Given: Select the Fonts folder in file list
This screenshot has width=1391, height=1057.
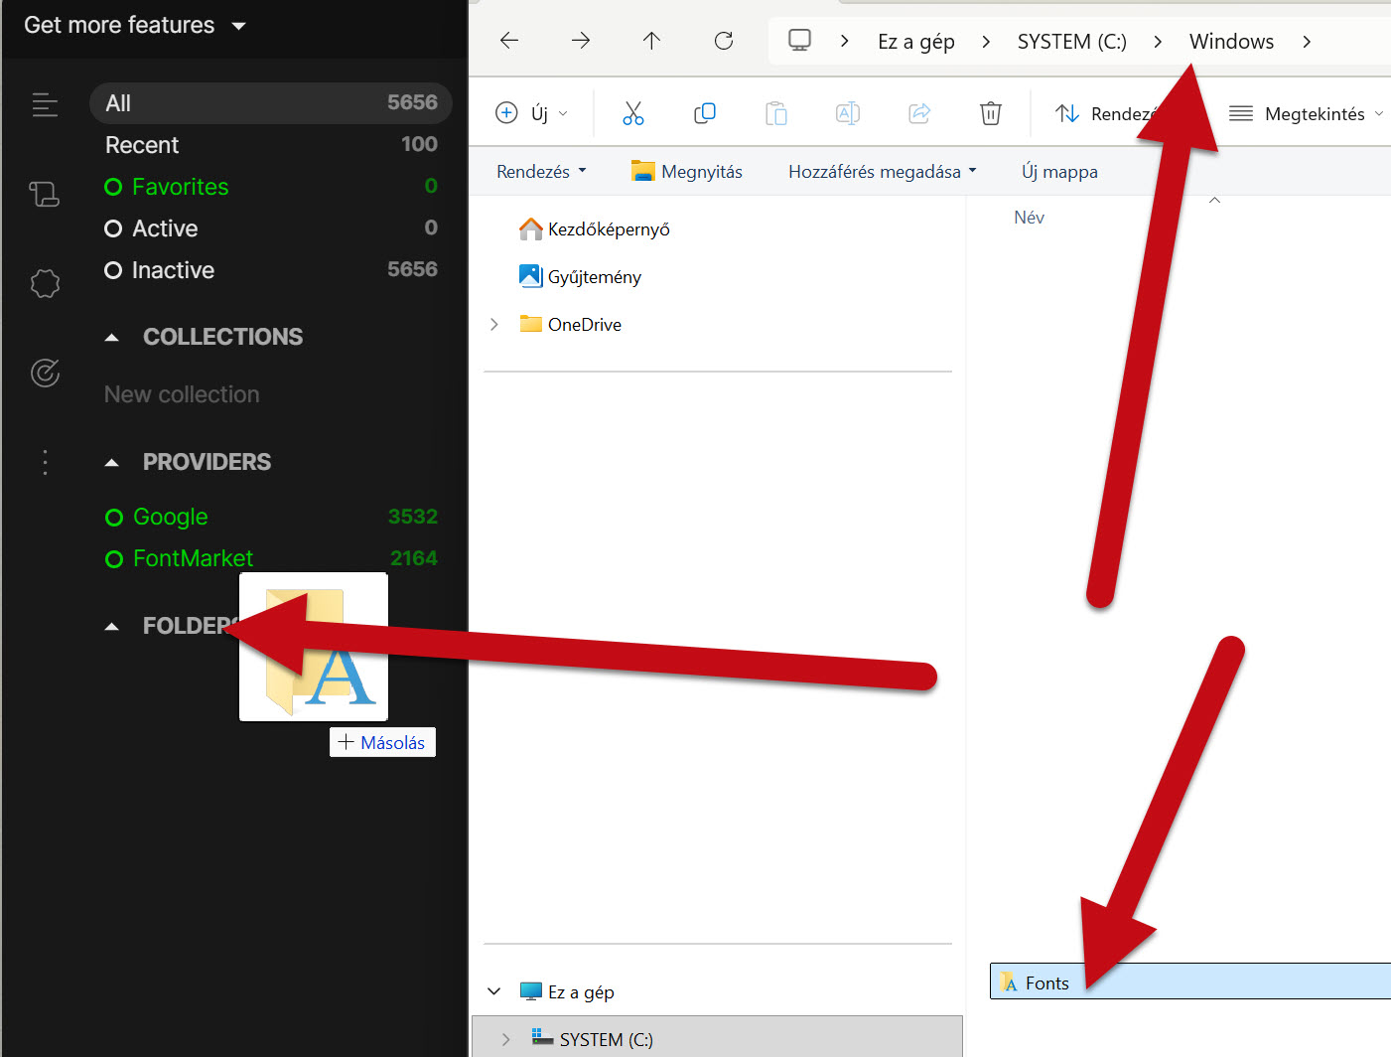Looking at the screenshot, I should point(1047,982).
